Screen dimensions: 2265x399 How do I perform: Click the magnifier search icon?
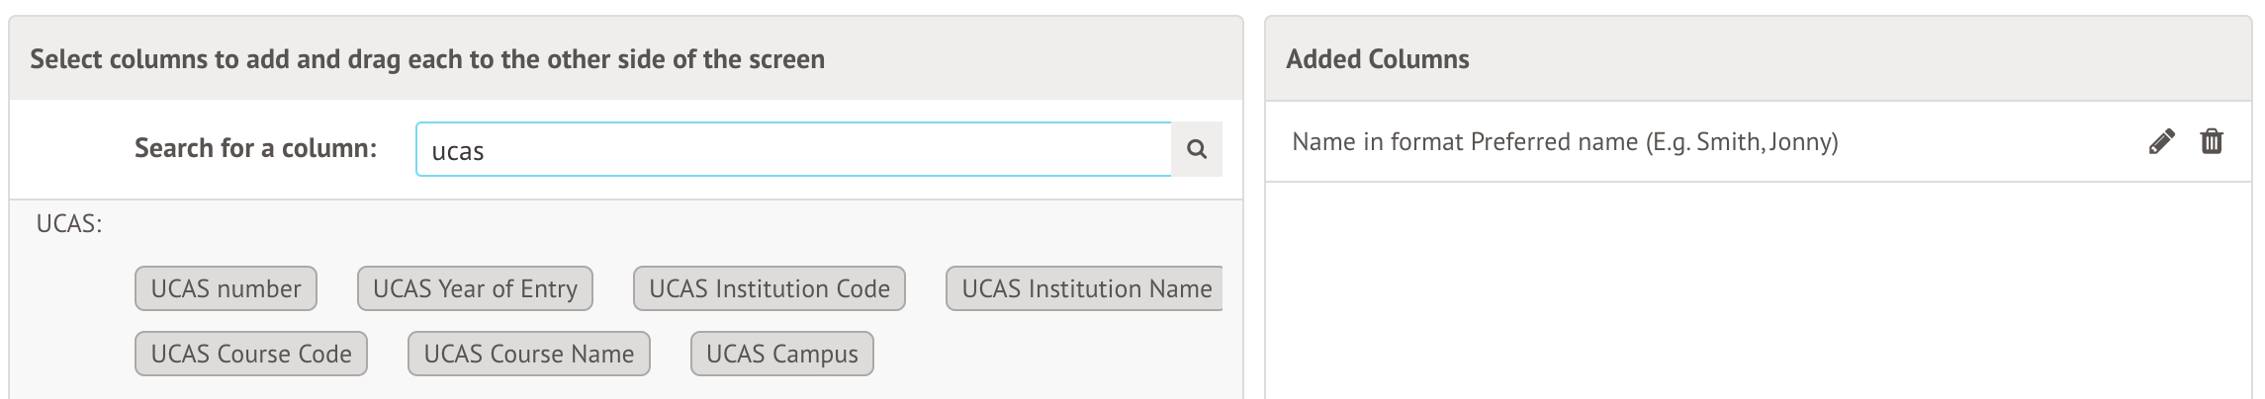[x=1197, y=150]
